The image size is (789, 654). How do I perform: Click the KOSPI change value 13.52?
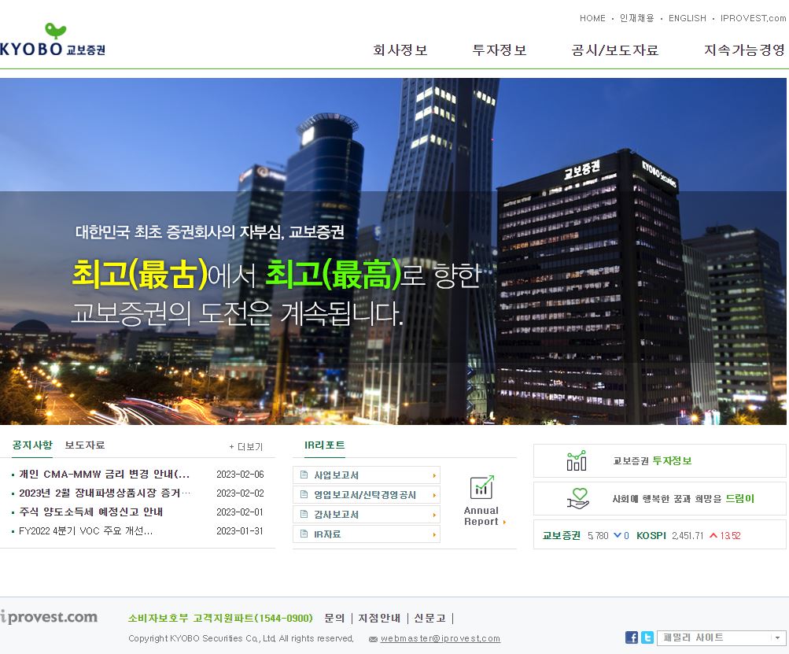730,536
